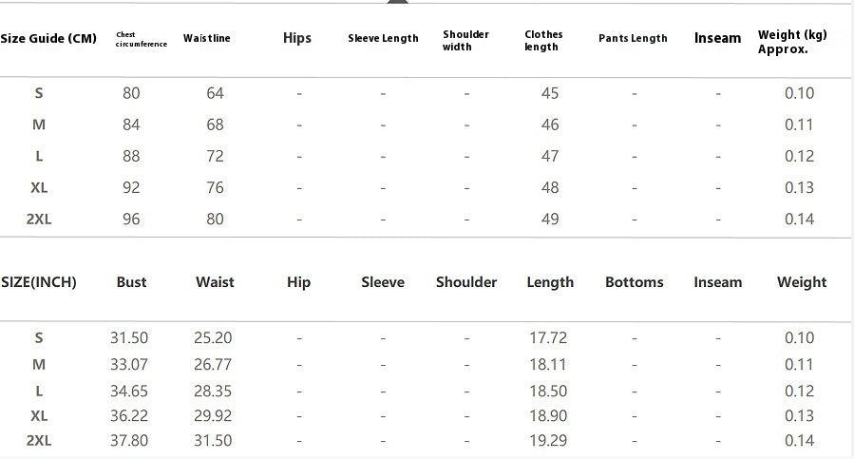Click the SIZE(INCH) table header

point(39,282)
